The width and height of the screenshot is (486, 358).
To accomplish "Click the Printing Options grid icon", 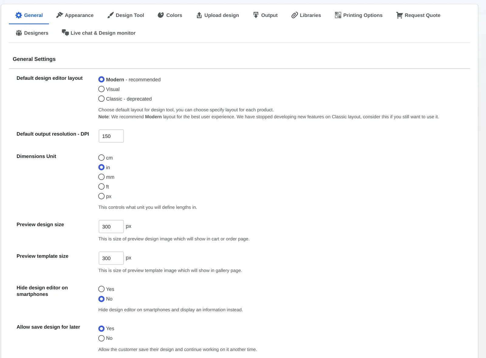I will (x=338, y=15).
